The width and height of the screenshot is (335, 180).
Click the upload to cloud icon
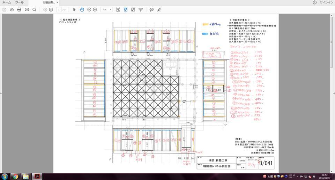point(12,10)
